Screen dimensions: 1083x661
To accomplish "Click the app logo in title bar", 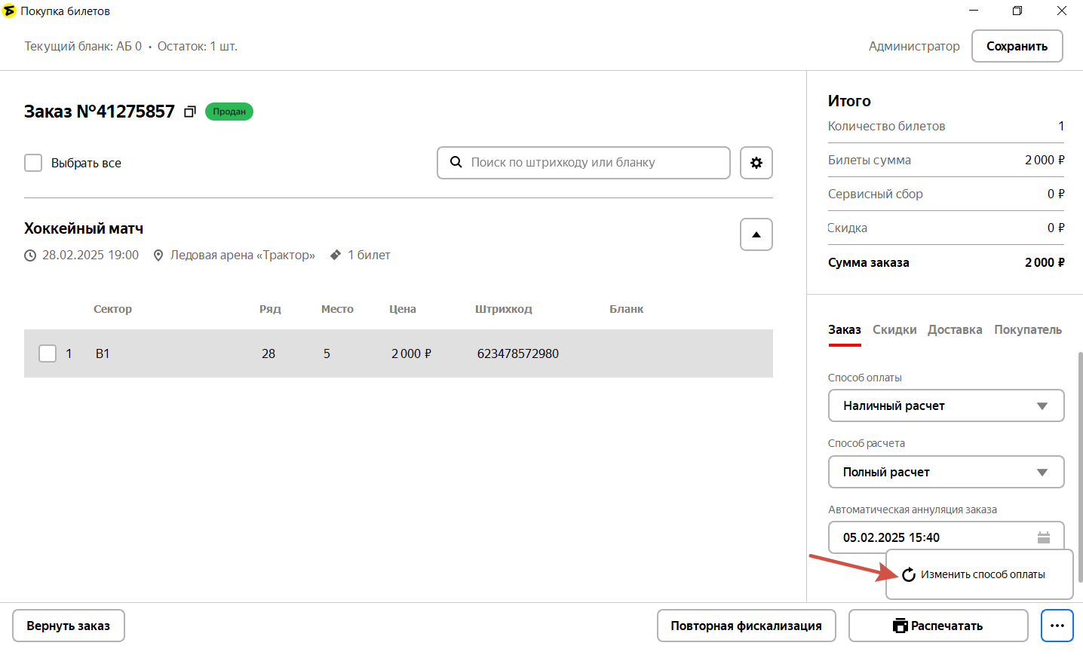I will click(x=9, y=11).
